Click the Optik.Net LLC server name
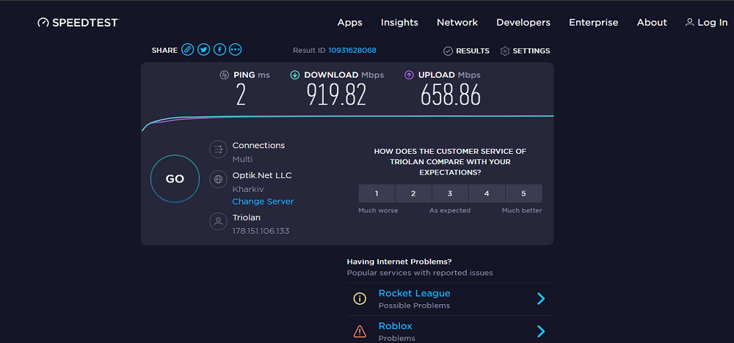734x343 pixels. point(262,175)
